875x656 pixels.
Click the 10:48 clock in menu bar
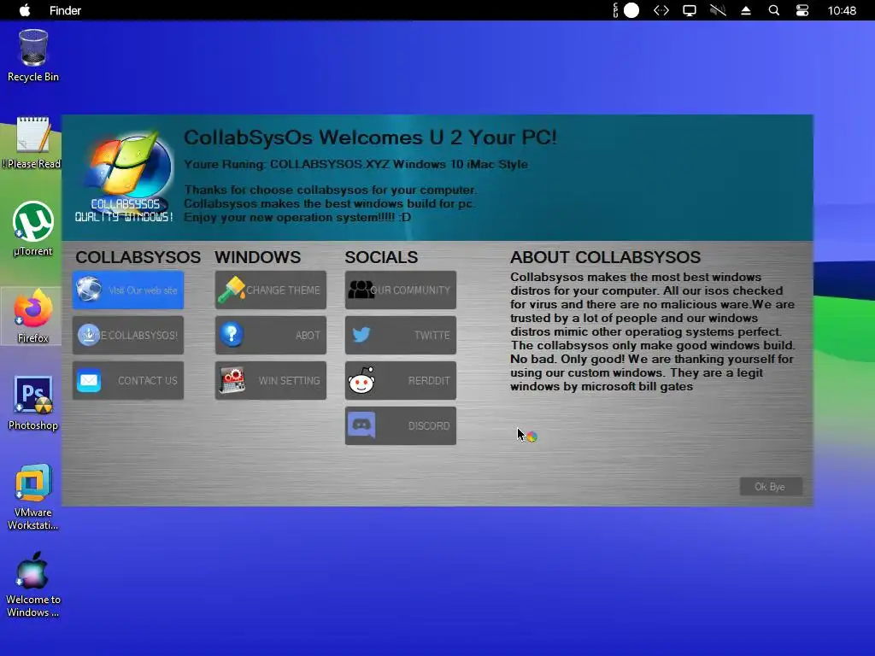(x=842, y=10)
